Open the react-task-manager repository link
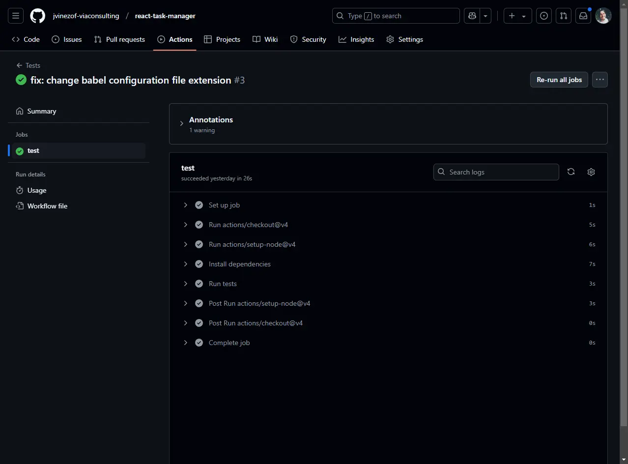The image size is (628, 464). coord(165,16)
